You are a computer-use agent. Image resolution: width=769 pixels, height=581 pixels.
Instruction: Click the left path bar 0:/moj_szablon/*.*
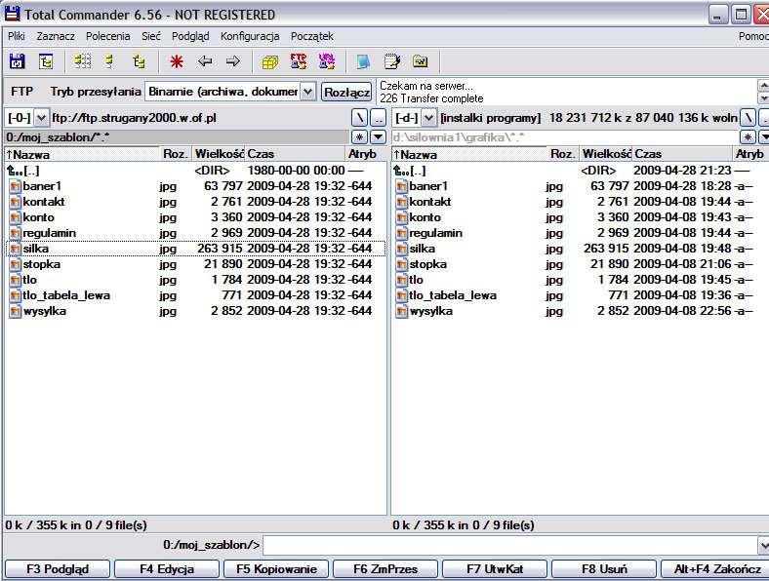point(177,137)
